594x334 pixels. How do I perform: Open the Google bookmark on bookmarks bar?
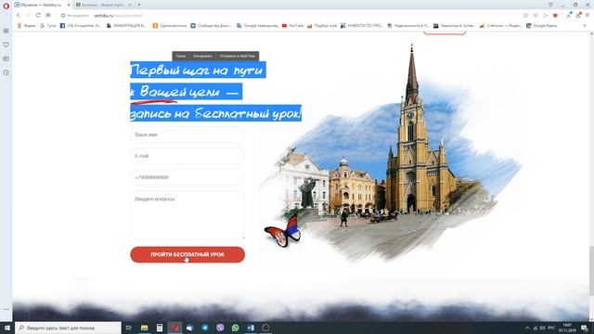click(x=48, y=26)
